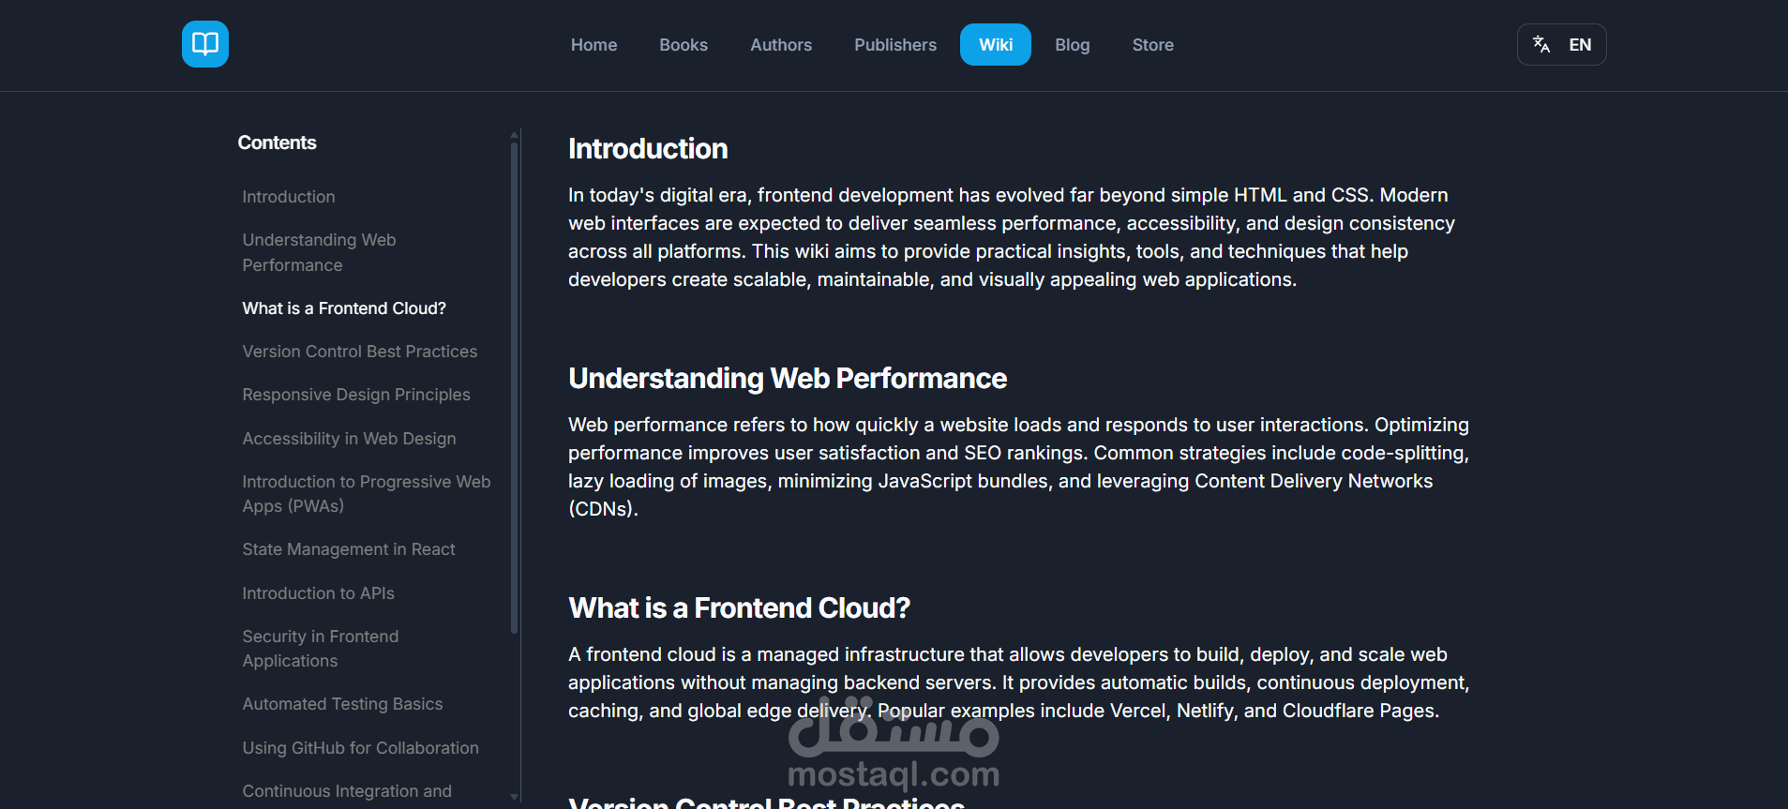The width and height of the screenshot is (1788, 809).
Task: Click the translate language icon
Action: pos(1540,44)
